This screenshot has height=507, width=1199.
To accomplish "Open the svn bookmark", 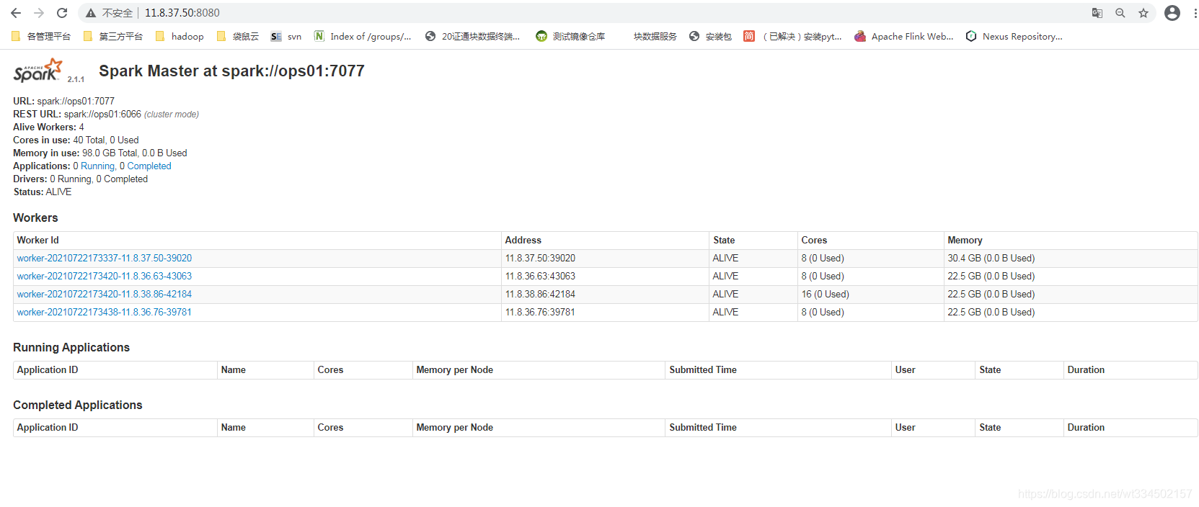I will (286, 36).
